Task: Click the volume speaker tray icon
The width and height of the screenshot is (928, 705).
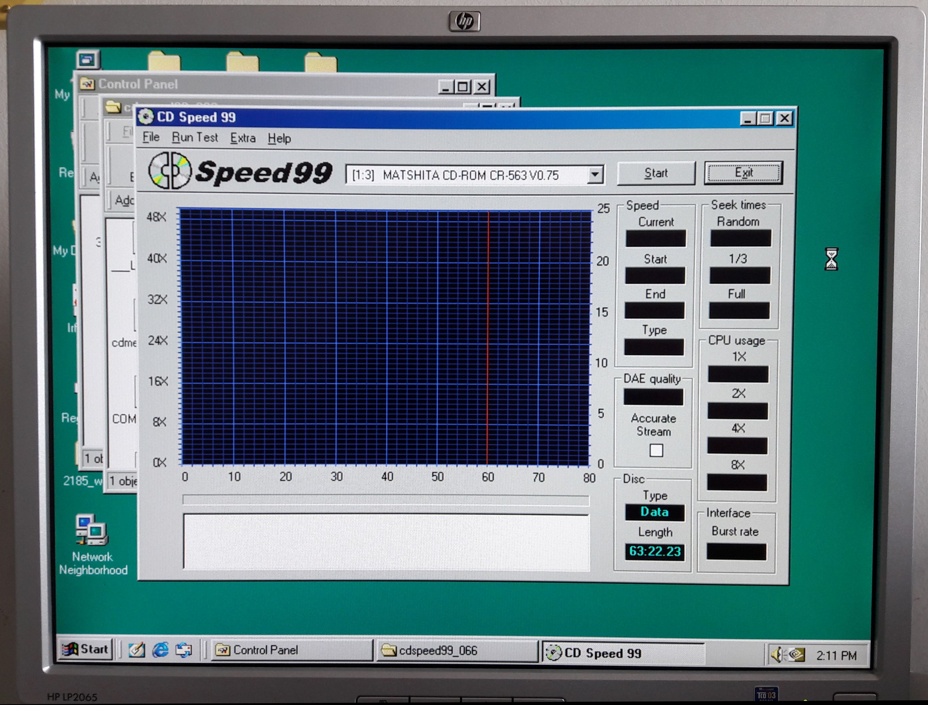Action: pos(778,654)
